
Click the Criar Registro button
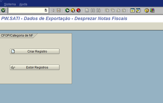35,51
